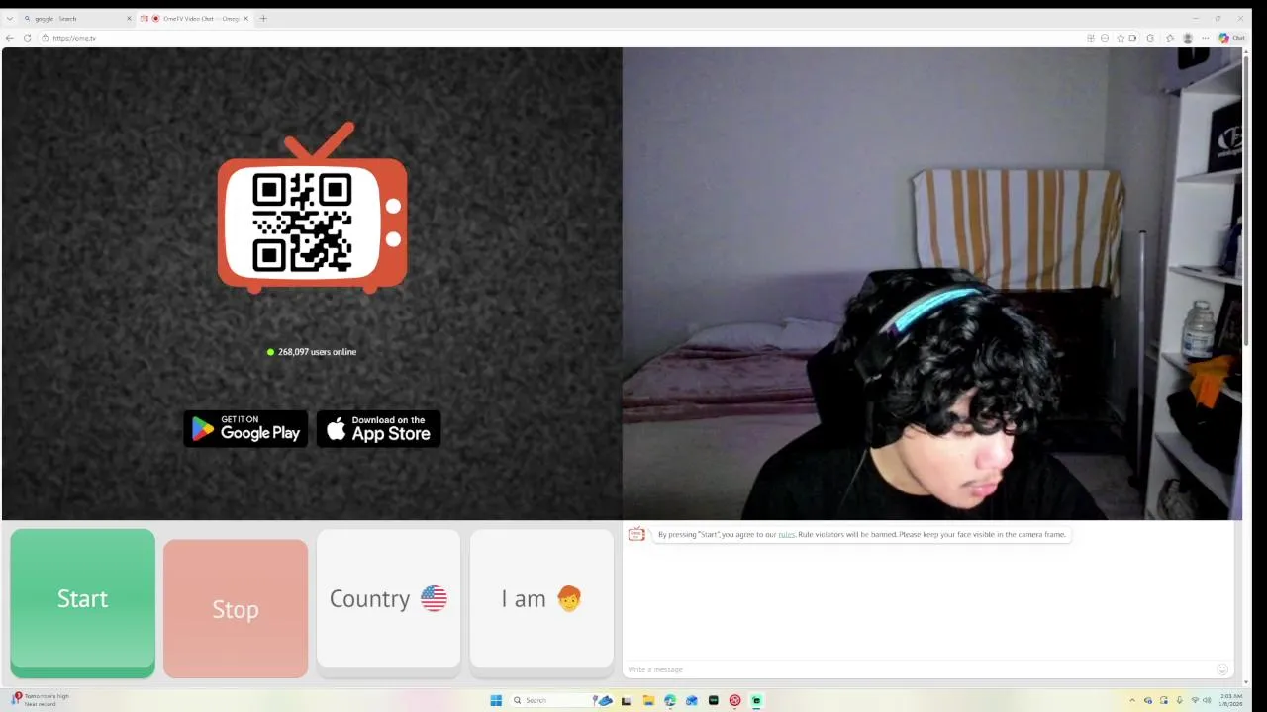This screenshot has width=1267, height=712.
Task: Open the Wi-Fi network icon in tray
Action: (x=1195, y=700)
